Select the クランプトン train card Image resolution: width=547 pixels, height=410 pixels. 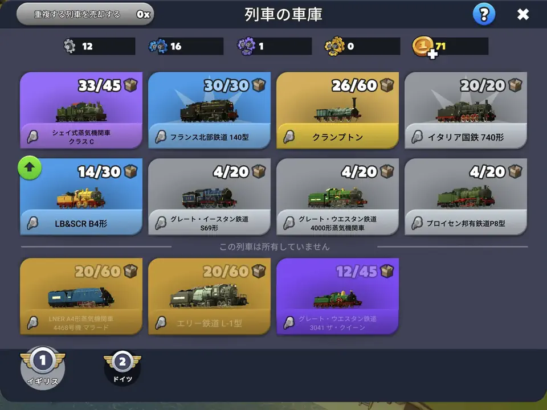(x=337, y=110)
